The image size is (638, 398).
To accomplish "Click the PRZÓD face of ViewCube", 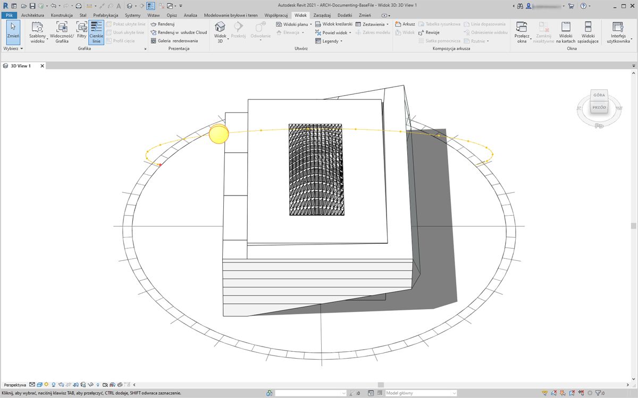I will (599, 107).
